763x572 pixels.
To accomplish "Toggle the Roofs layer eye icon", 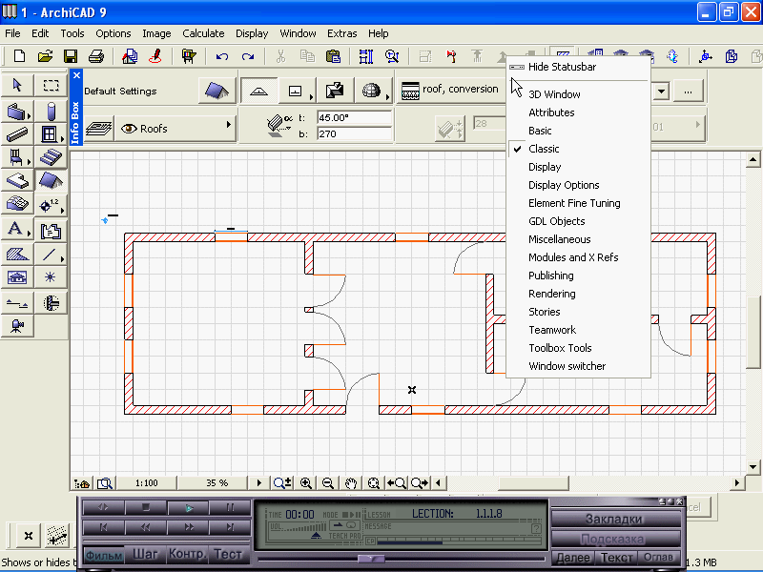I will (x=129, y=129).
